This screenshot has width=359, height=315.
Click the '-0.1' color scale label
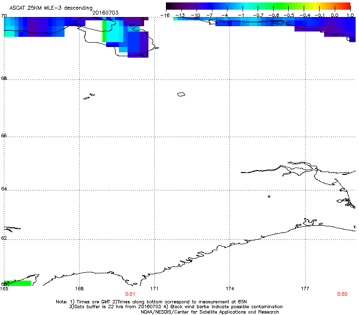coord(319,16)
